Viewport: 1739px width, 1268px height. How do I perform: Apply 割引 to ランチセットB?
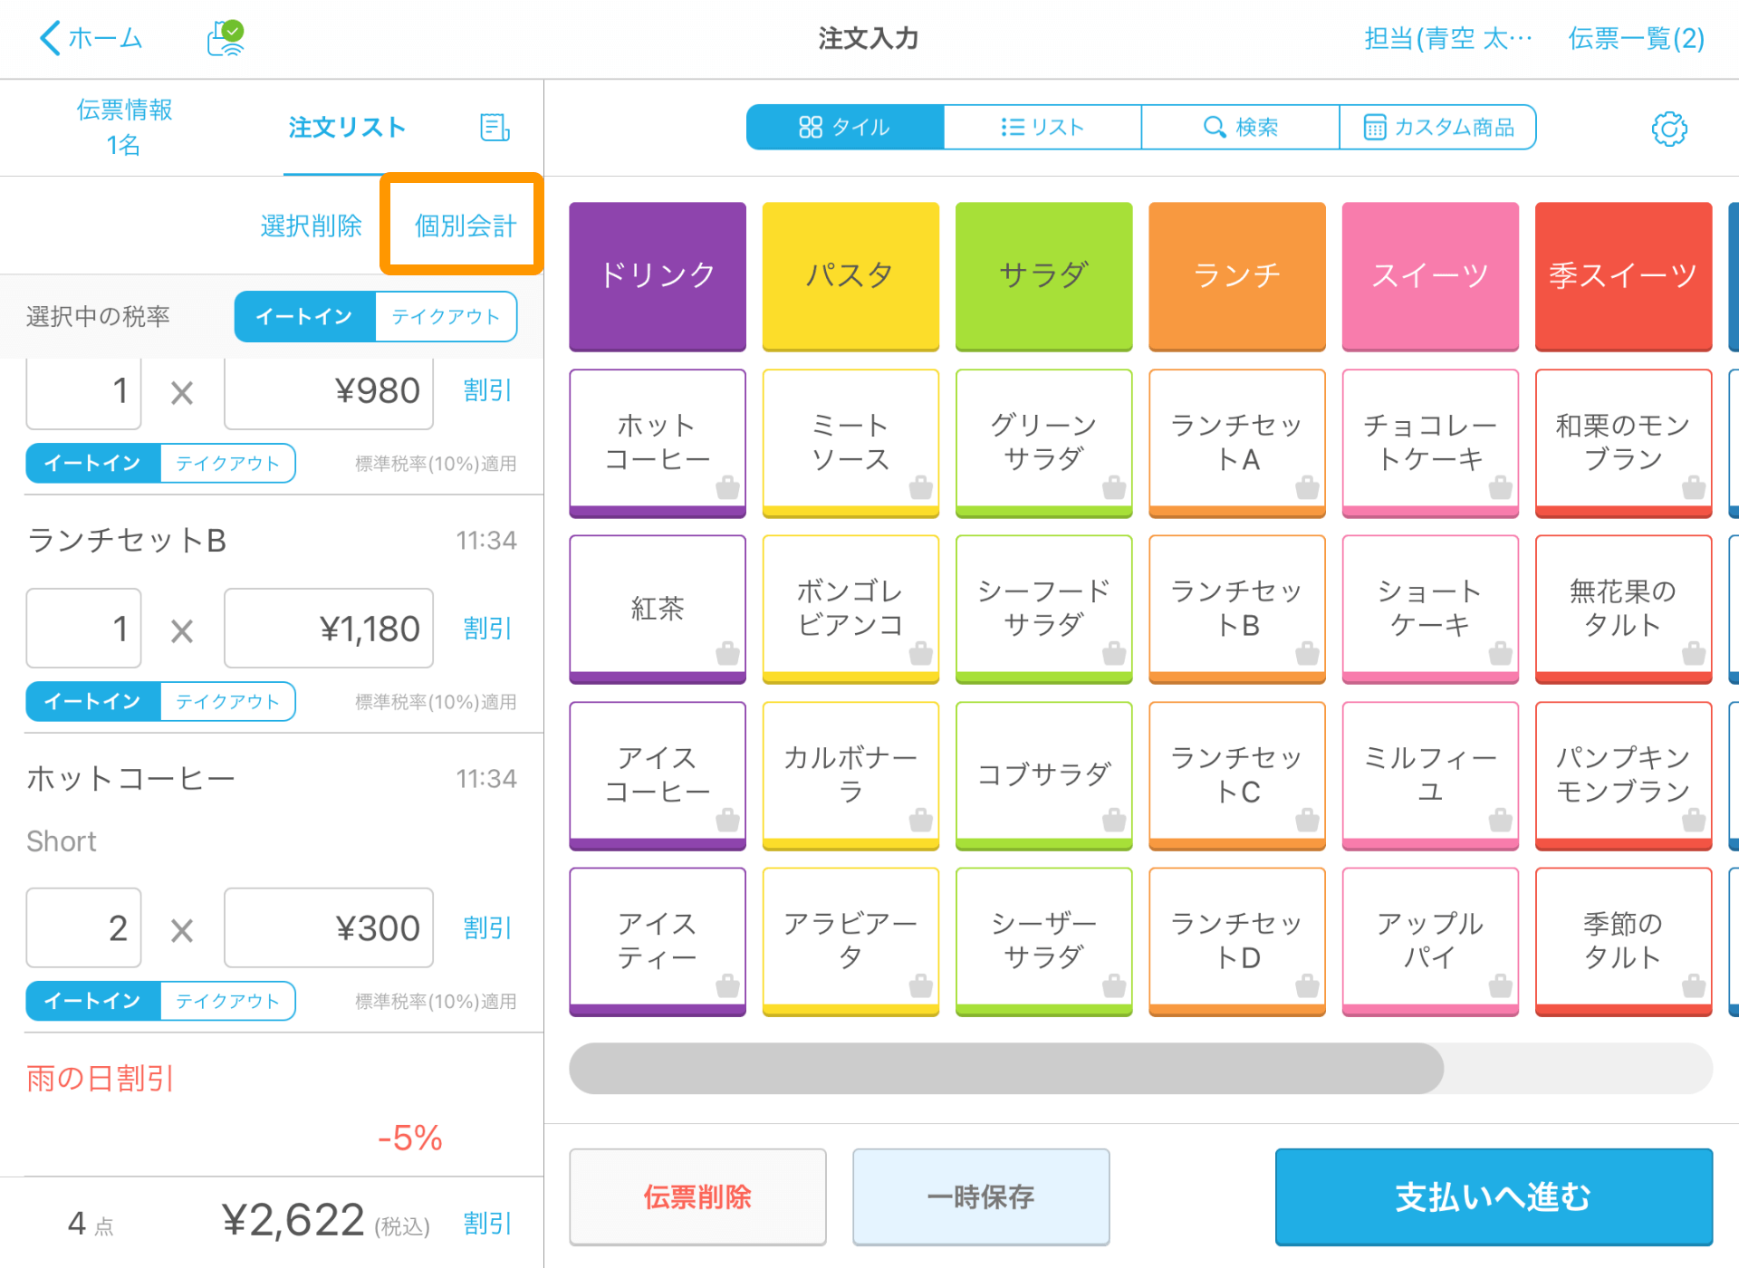point(487,629)
